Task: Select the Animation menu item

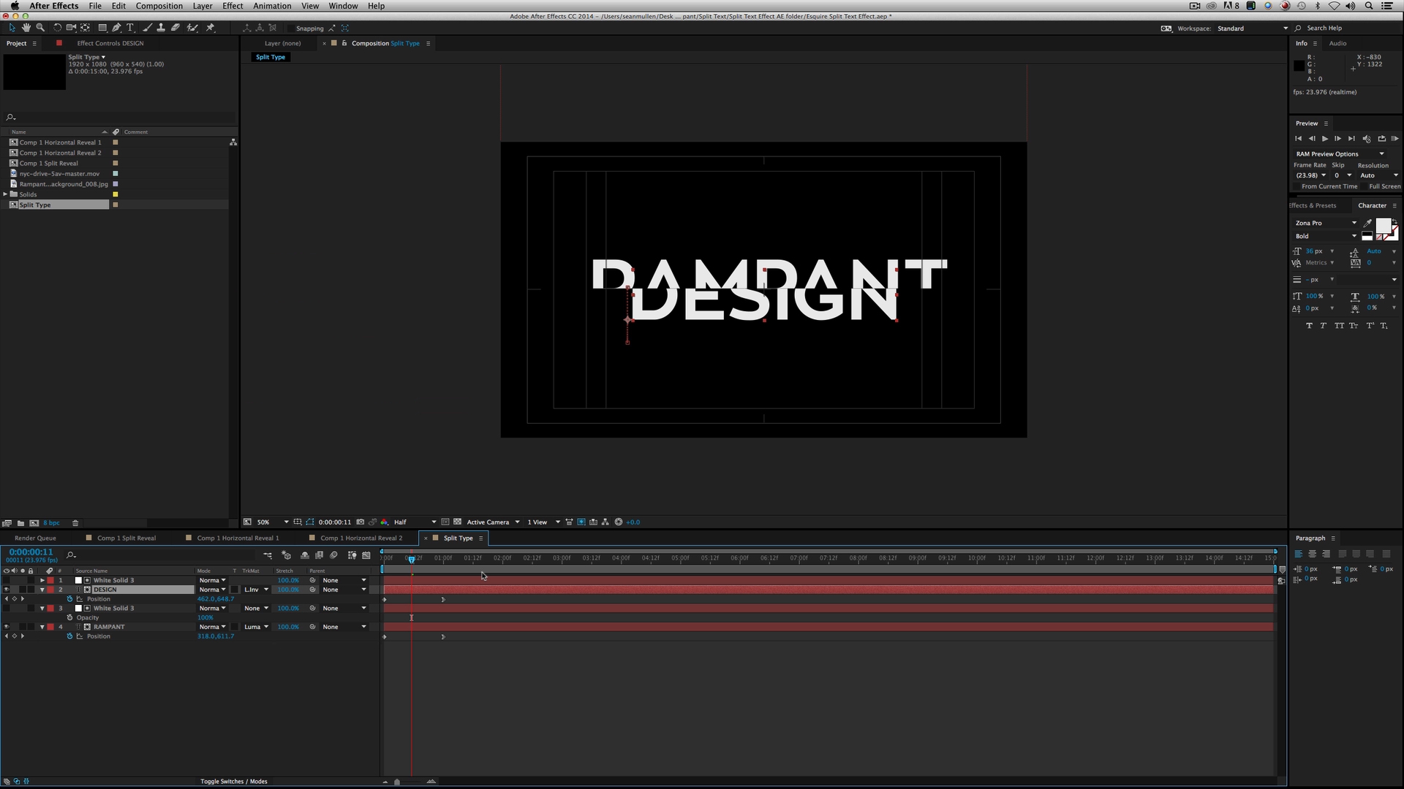Action: 273,6
